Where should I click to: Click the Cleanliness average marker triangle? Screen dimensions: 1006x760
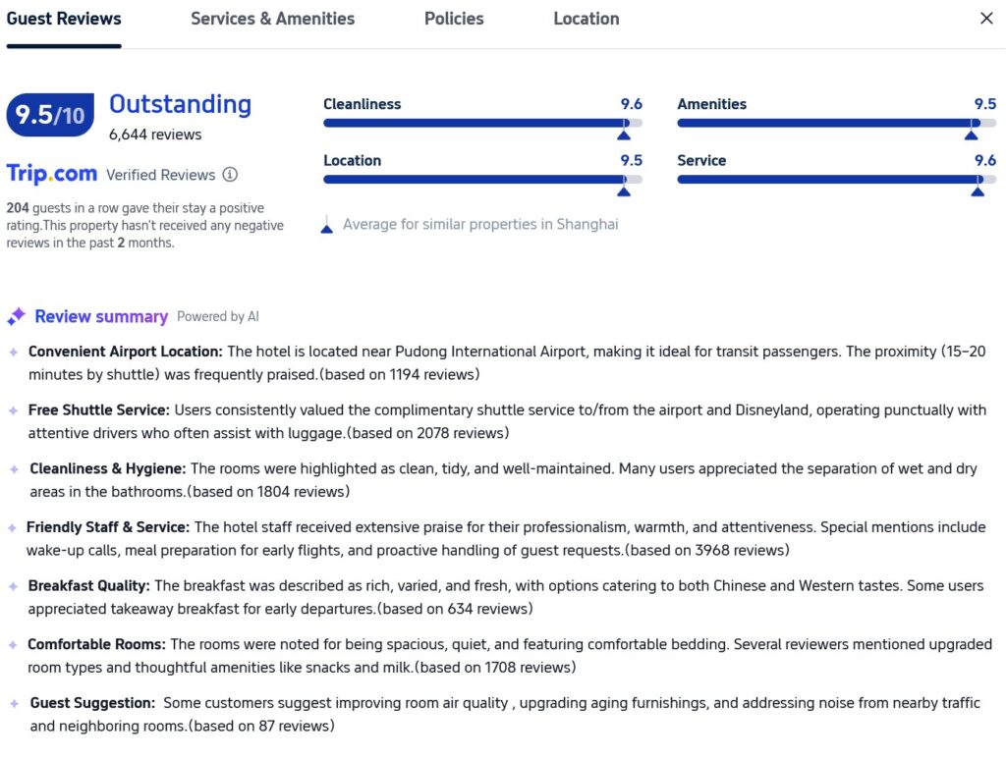[x=623, y=135]
